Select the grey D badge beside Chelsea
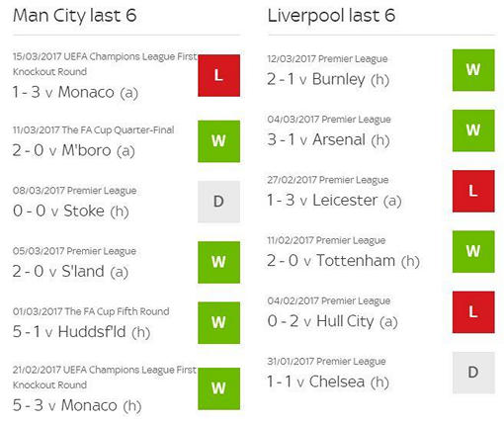 tap(473, 373)
